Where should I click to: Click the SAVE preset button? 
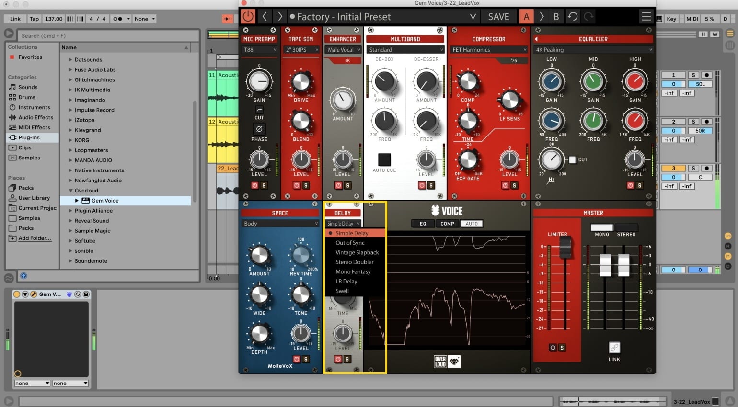498,17
